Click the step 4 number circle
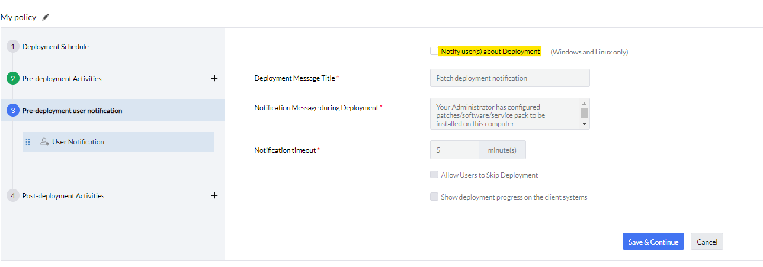The height and width of the screenshot is (267, 763). [13, 196]
